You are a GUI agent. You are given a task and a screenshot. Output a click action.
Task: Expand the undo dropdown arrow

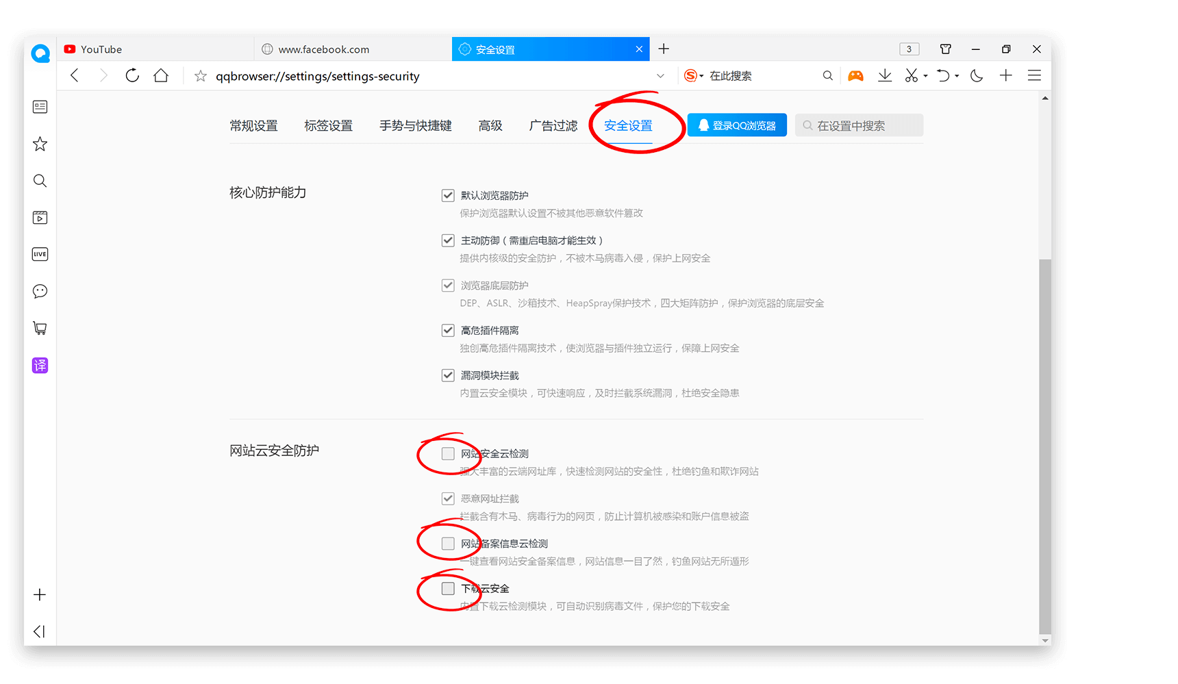coord(956,75)
